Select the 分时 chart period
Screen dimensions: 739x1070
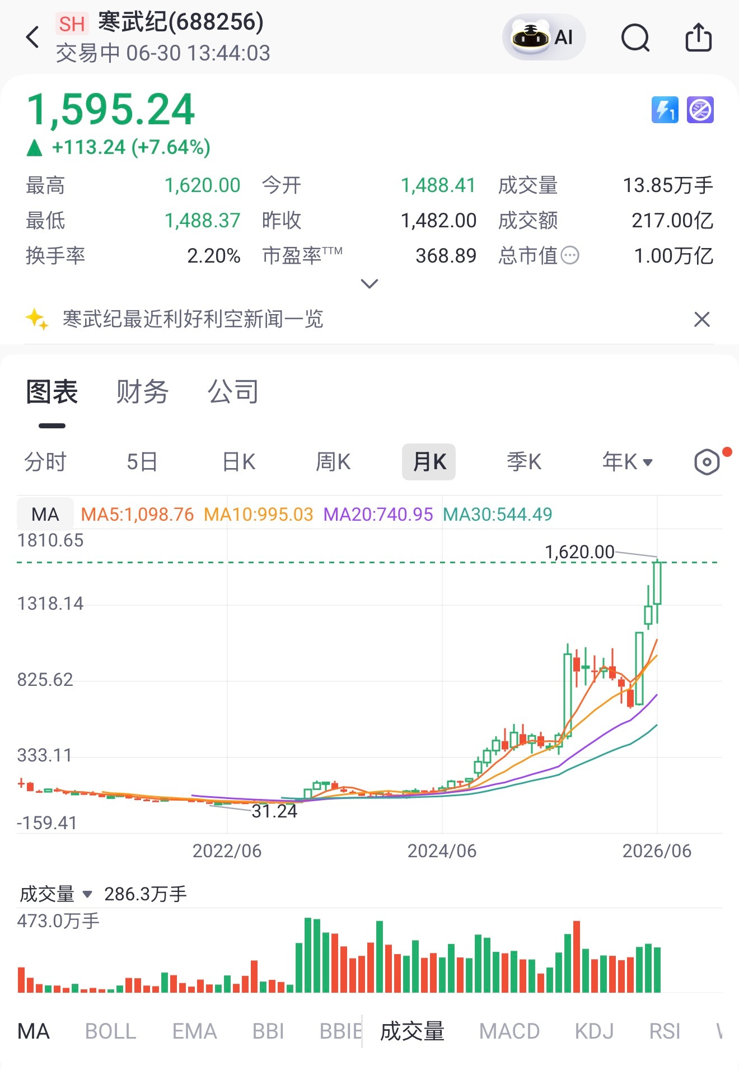(45, 462)
